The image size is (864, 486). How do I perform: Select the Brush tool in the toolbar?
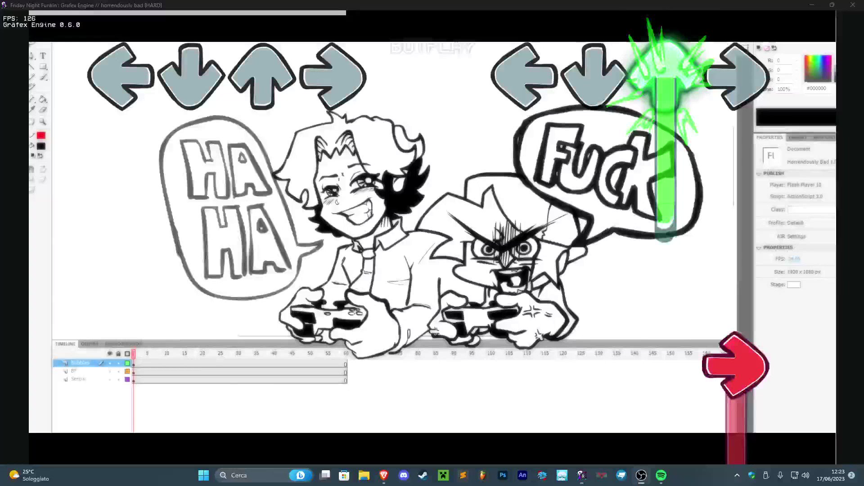(x=43, y=77)
